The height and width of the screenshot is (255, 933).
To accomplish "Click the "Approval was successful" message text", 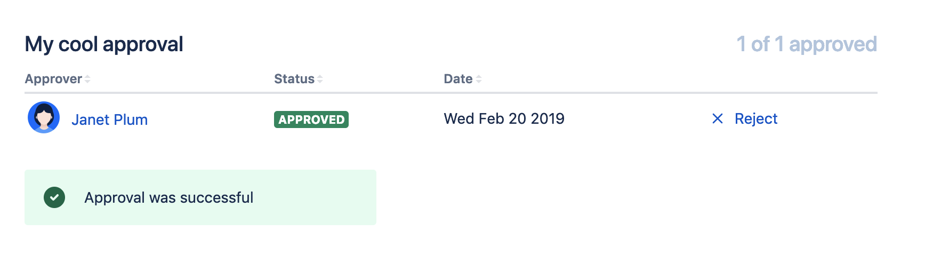I will point(168,197).
